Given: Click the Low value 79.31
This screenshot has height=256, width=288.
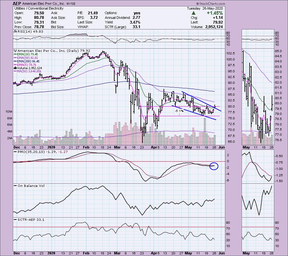Looking at the screenshot, I should tap(39, 22).
